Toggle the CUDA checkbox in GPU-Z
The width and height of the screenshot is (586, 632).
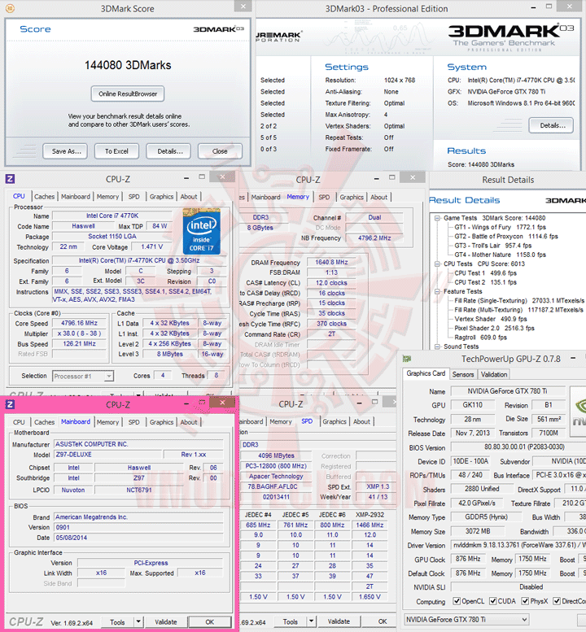[x=493, y=601]
